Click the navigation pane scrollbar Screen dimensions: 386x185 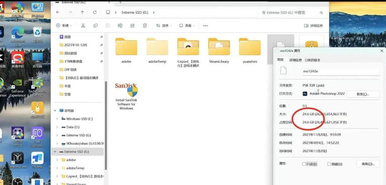click(106, 125)
